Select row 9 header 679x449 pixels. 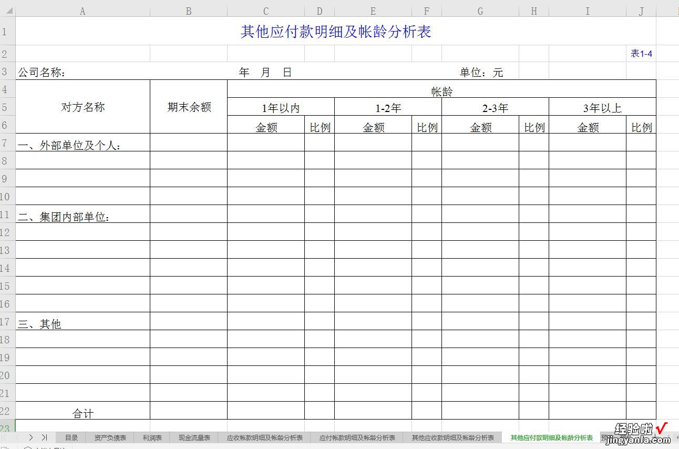point(7,178)
